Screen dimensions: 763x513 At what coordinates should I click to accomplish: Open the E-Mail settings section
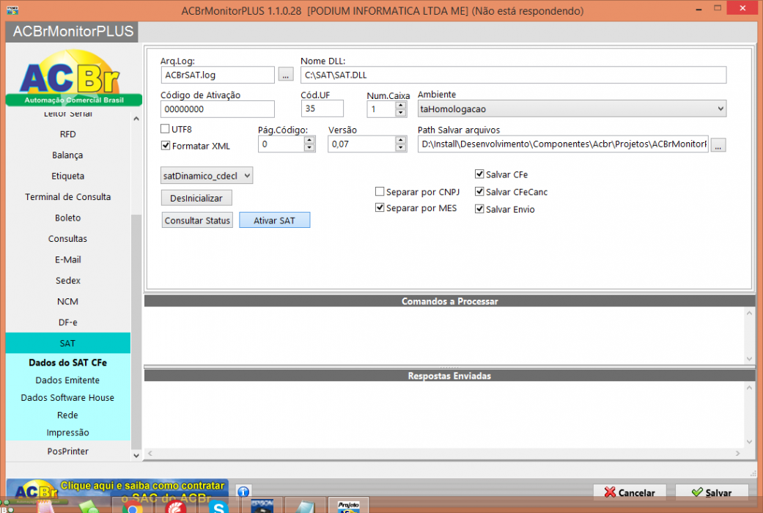pyautogui.click(x=67, y=260)
